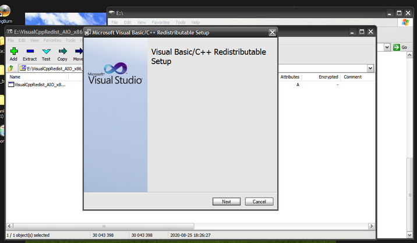
Task: Open File menu in E:\ Explorer window
Action: tap(114, 22)
